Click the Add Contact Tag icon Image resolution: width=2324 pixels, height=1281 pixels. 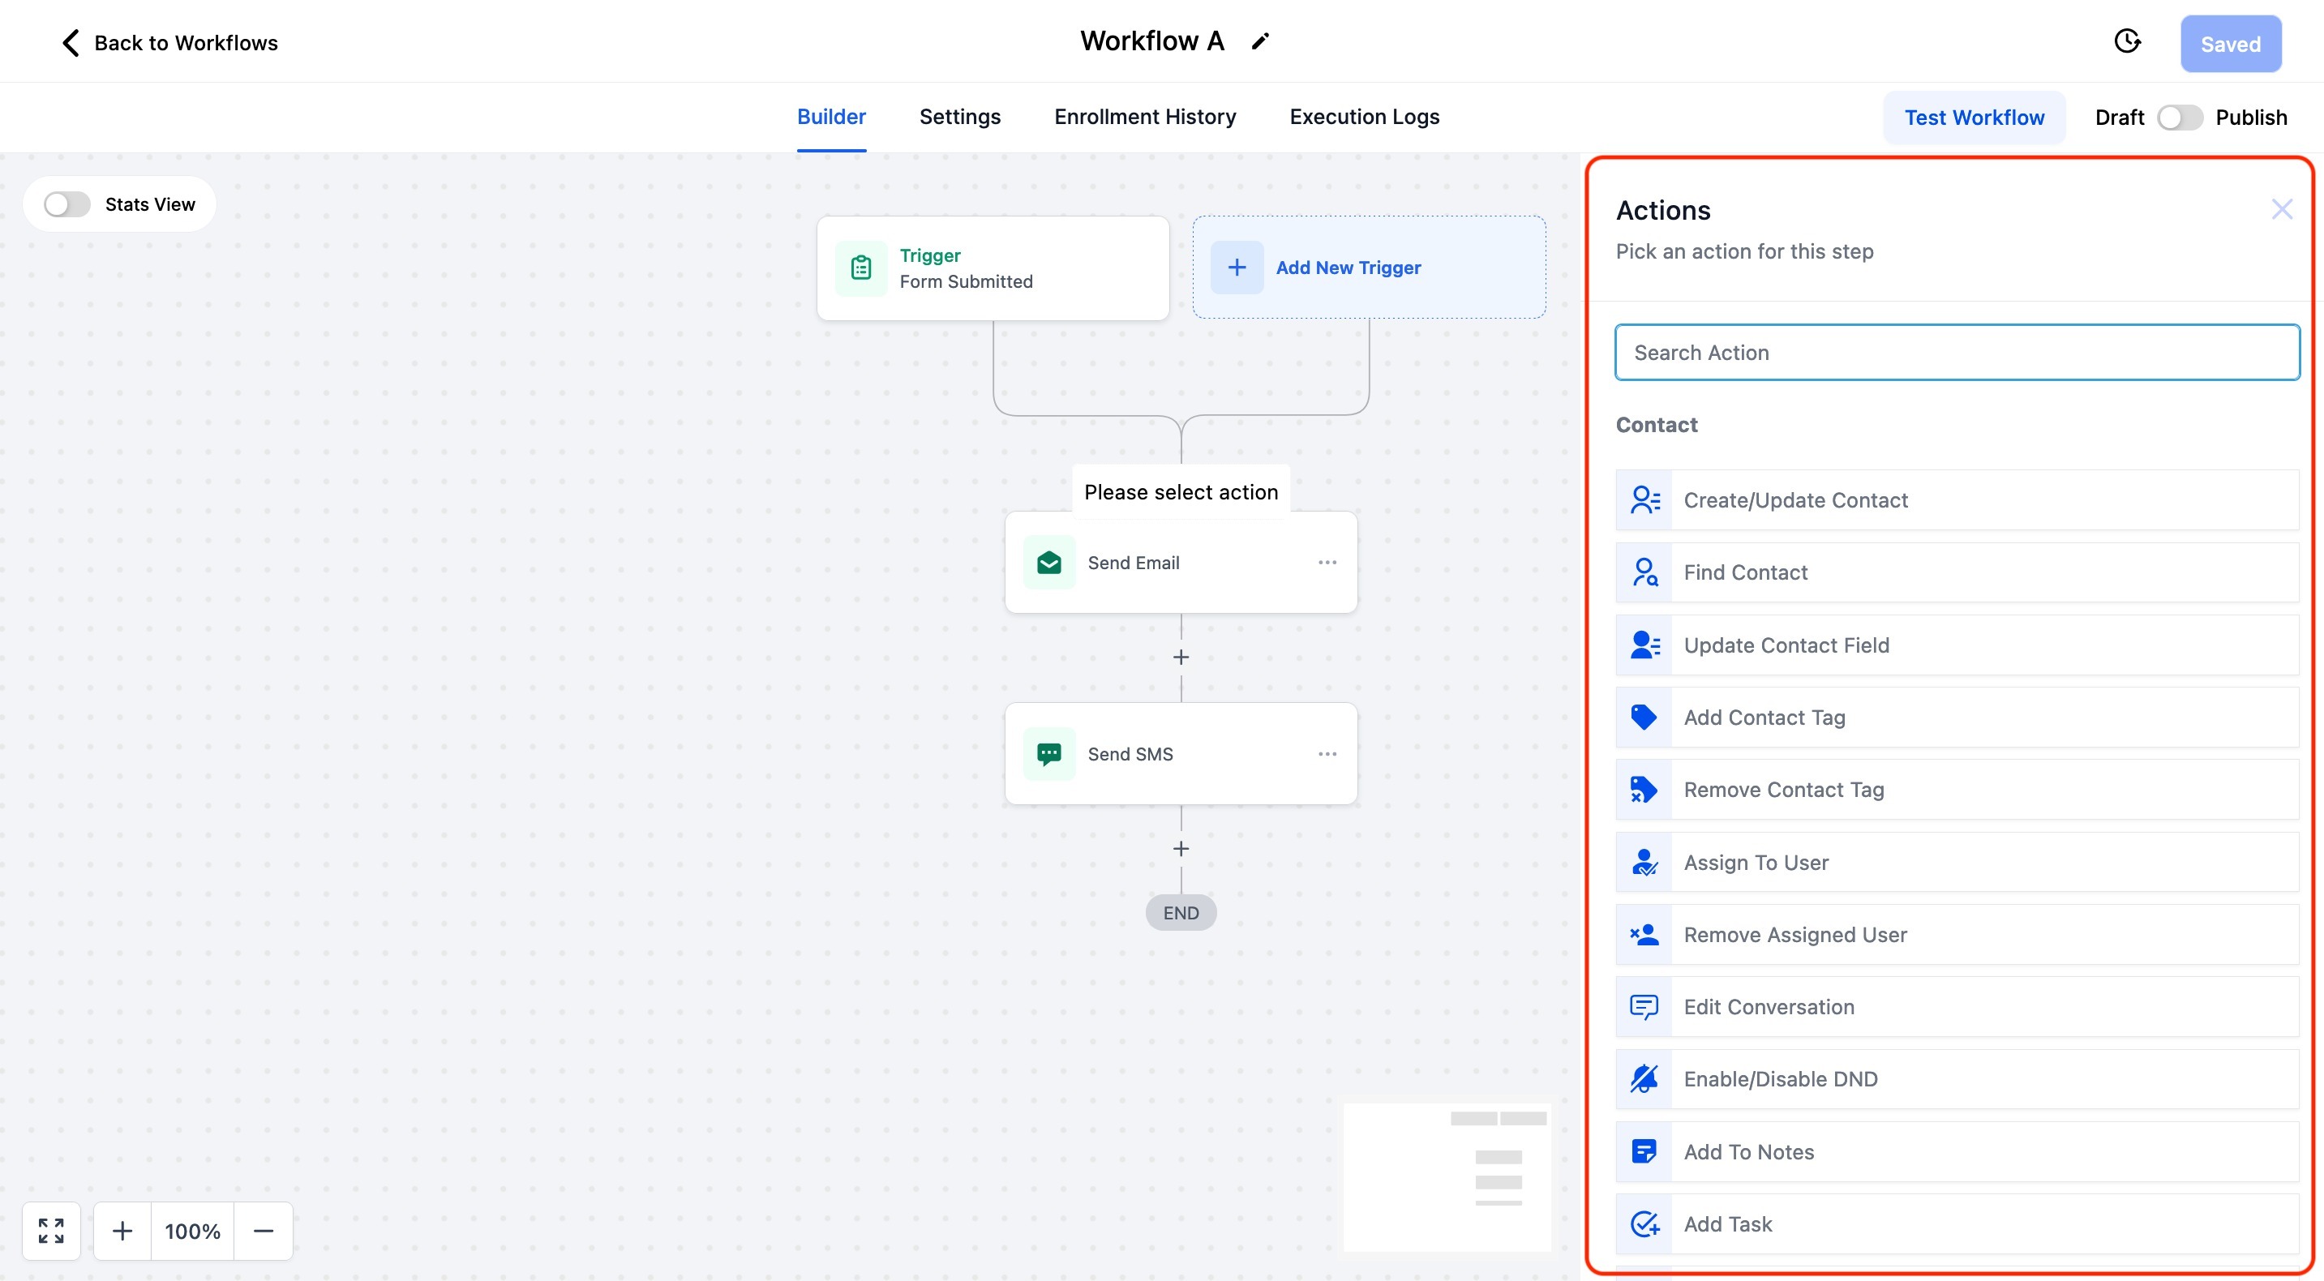pyautogui.click(x=1644, y=718)
